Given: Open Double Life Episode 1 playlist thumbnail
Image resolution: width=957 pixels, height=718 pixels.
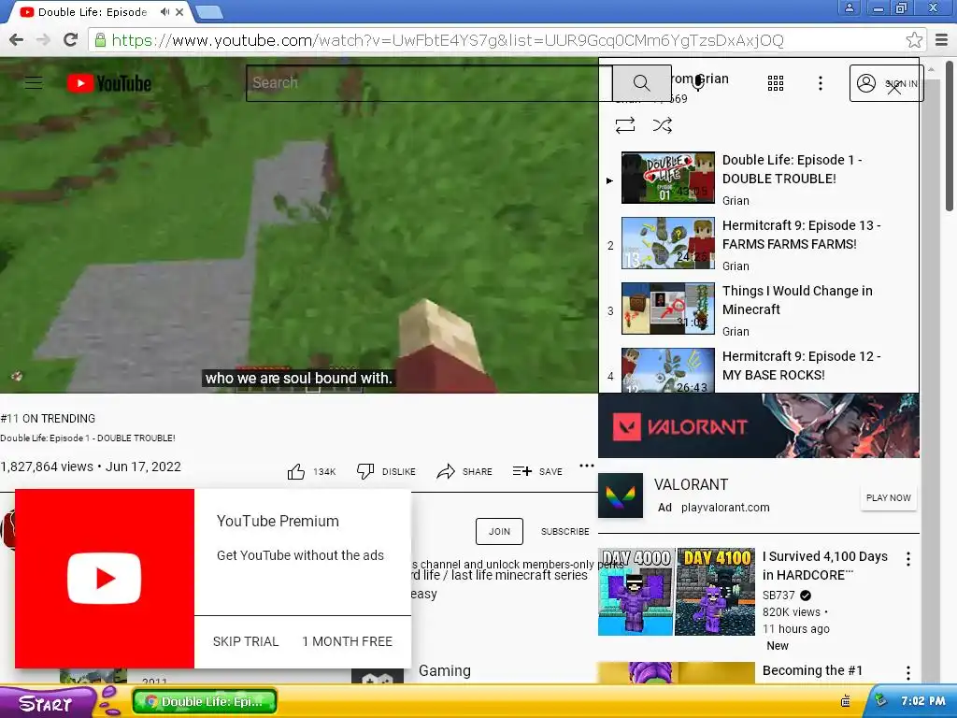Looking at the screenshot, I should [x=667, y=178].
